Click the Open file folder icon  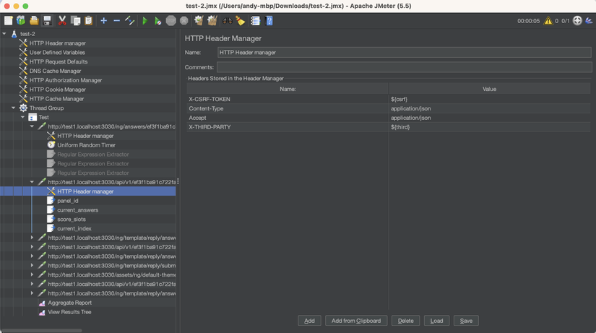coord(34,20)
